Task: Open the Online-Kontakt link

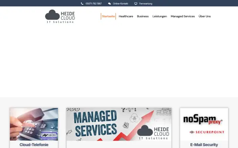Action: point(120,4)
